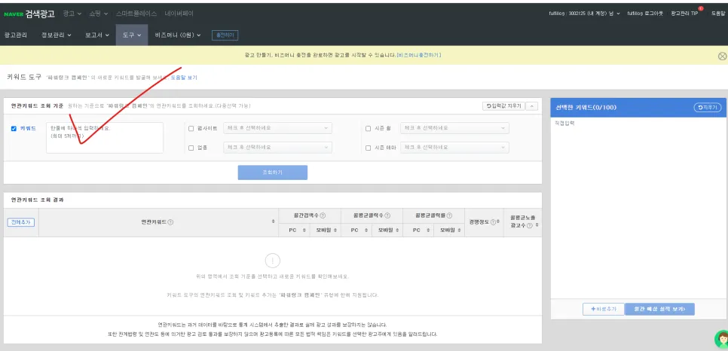Open the 웹사이트 selection dropdown
Viewport: 728px width, 351px height.
[x=277, y=128]
